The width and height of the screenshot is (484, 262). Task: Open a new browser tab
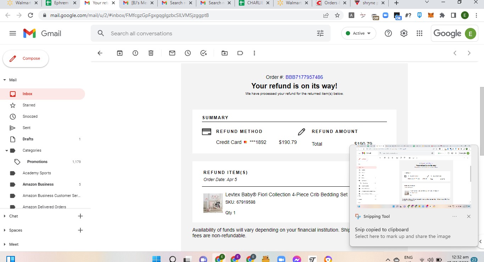pos(396,3)
